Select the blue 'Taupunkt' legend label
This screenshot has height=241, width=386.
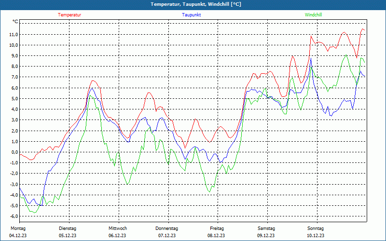191,15
